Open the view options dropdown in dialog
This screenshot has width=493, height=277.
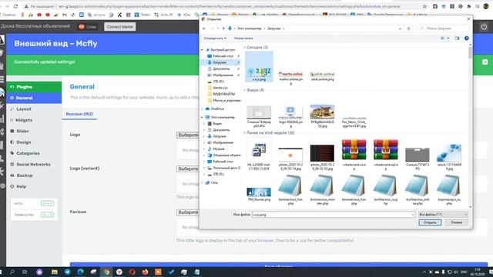448,38
